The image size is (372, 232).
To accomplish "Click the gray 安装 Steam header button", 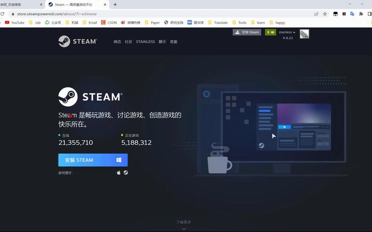I will tap(247, 32).
